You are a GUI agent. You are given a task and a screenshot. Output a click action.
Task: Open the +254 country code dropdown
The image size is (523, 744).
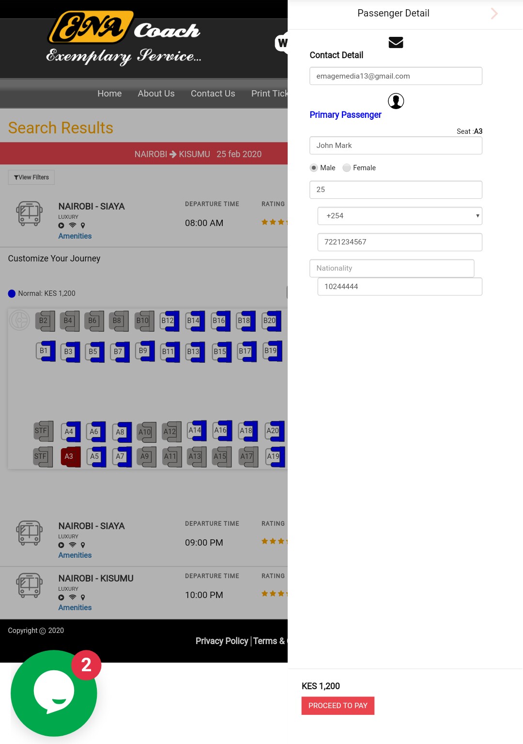click(400, 215)
